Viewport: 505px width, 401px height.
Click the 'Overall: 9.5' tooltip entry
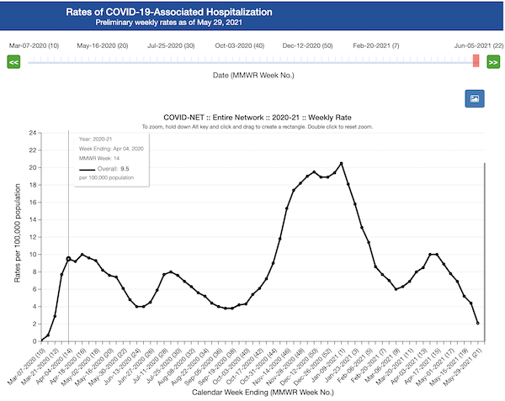(x=104, y=169)
